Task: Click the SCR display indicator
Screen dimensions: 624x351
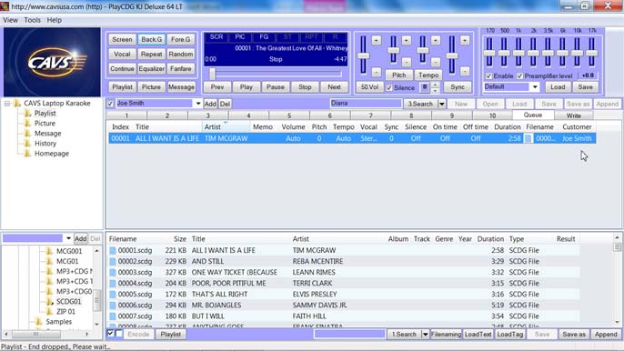Action: (x=216, y=37)
